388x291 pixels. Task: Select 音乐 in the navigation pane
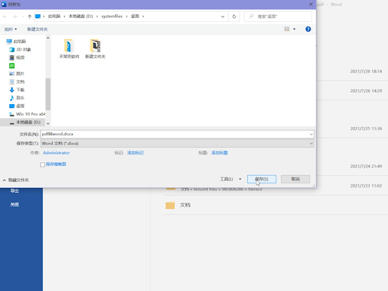pyautogui.click(x=20, y=98)
